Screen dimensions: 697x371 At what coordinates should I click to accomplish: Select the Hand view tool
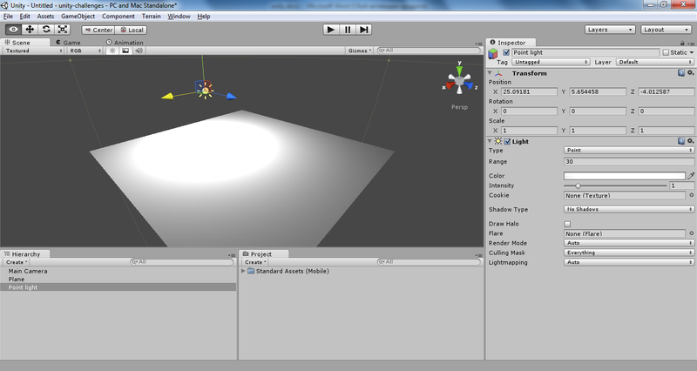tap(13, 30)
